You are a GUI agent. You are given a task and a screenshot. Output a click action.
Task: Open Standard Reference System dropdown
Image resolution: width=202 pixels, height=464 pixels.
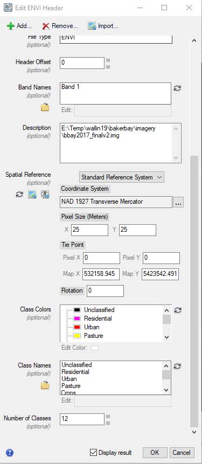pos(122,177)
